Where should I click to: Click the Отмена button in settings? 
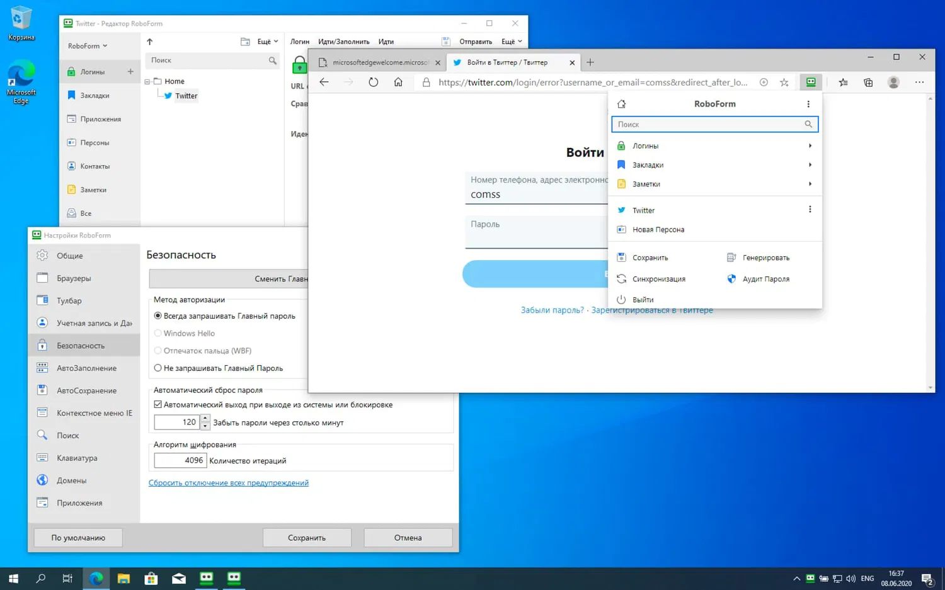coord(408,538)
